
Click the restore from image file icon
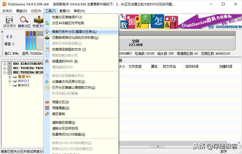47,81
